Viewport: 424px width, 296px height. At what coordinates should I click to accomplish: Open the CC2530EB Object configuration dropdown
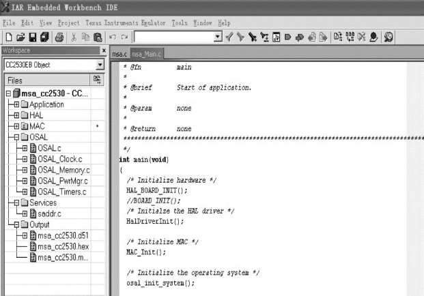click(x=100, y=65)
